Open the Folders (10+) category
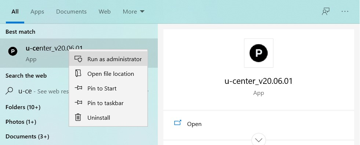 pos(23,107)
